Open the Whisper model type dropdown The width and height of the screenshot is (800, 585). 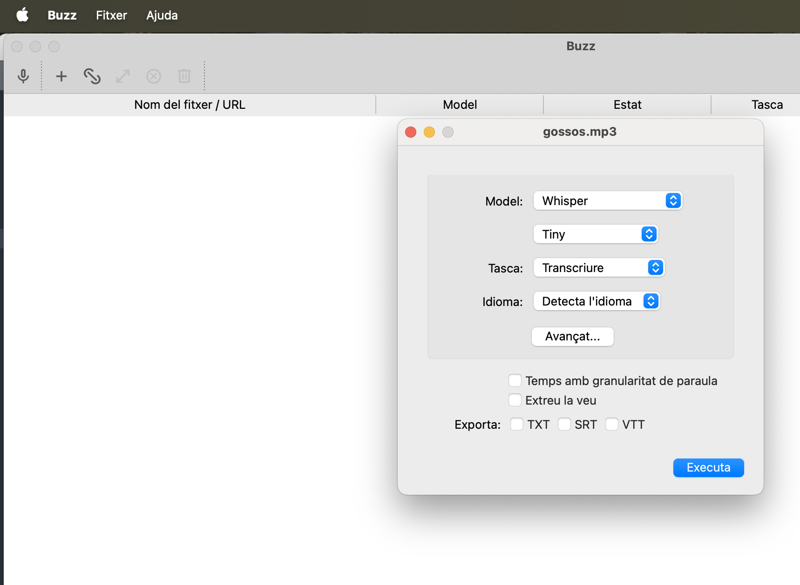pyautogui.click(x=607, y=200)
